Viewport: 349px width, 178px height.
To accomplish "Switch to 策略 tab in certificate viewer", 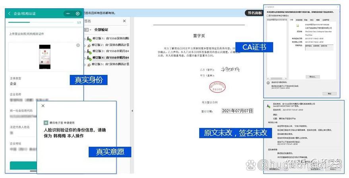I will 318,20.
